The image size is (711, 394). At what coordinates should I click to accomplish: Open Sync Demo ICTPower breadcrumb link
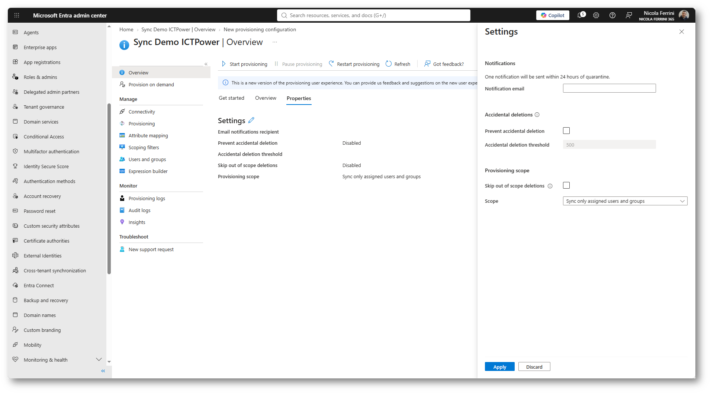click(178, 29)
